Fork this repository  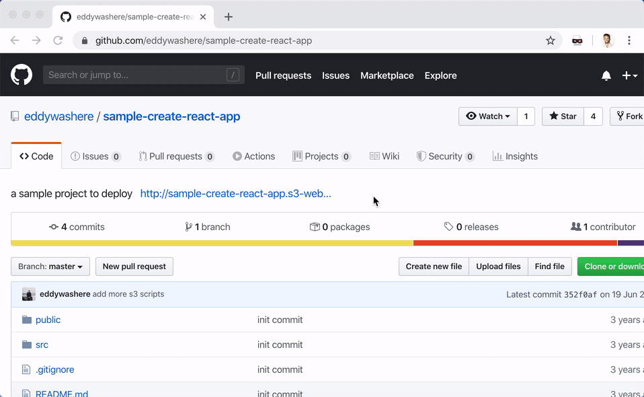pos(627,116)
